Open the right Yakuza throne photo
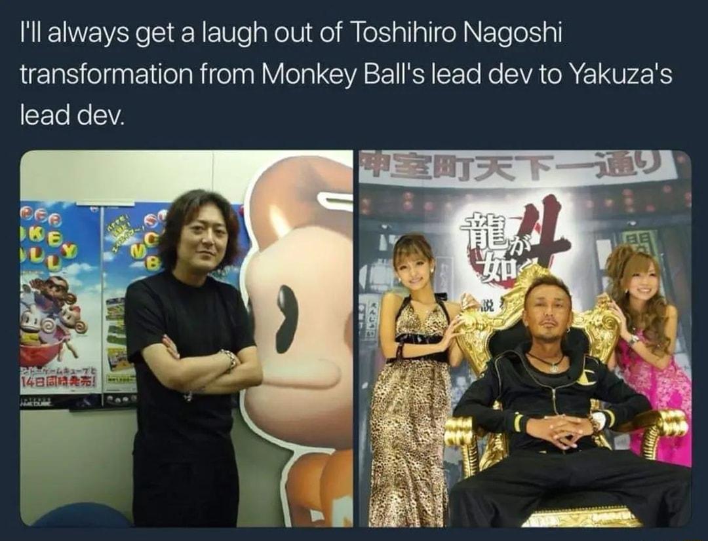708x541 pixels. (525, 339)
